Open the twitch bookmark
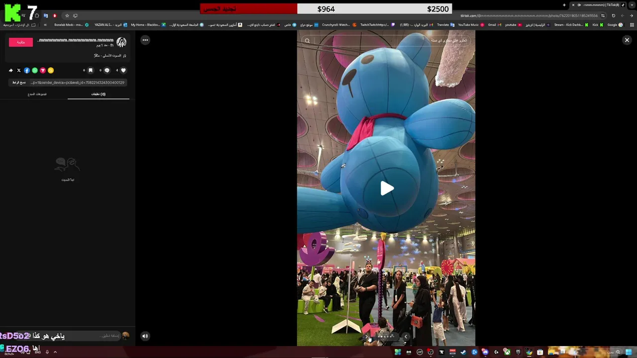Image resolution: width=637 pixels, height=358 pixels. pyautogui.click(x=377, y=24)
